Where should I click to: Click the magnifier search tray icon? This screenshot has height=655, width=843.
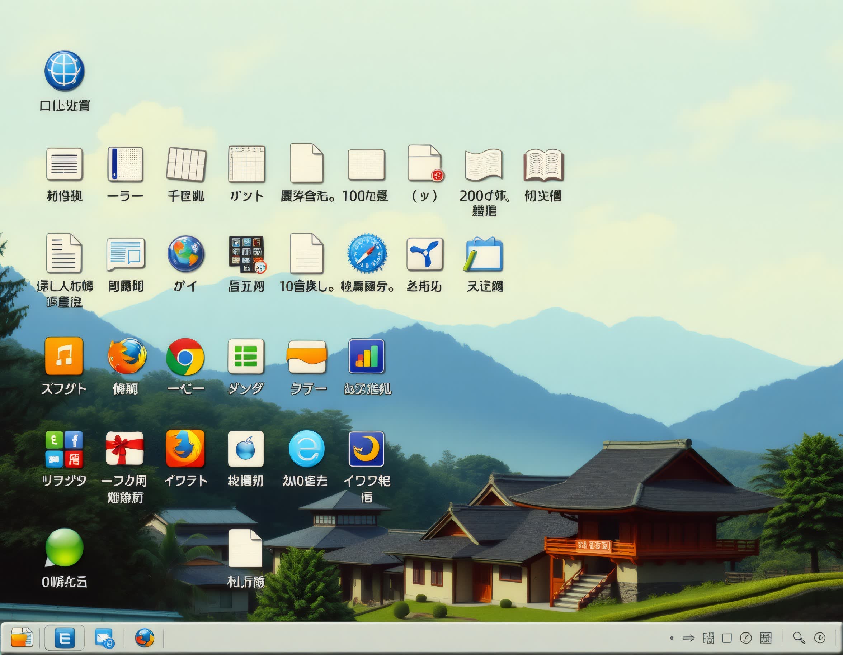click(x=799, y=638)
